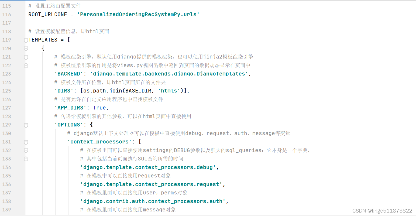Click line number 124 in the gutter
The image size is (416, 216).
(7, 83)
